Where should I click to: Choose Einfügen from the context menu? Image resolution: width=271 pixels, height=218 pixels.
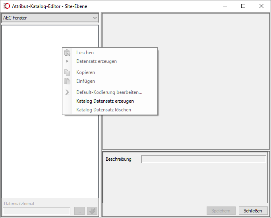pos(110,81)
